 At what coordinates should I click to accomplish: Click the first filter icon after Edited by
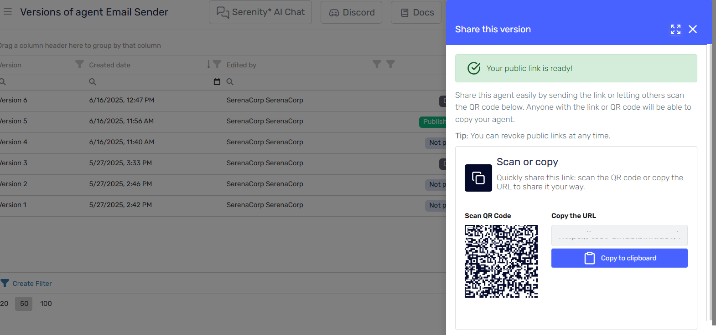coord(377,64)
